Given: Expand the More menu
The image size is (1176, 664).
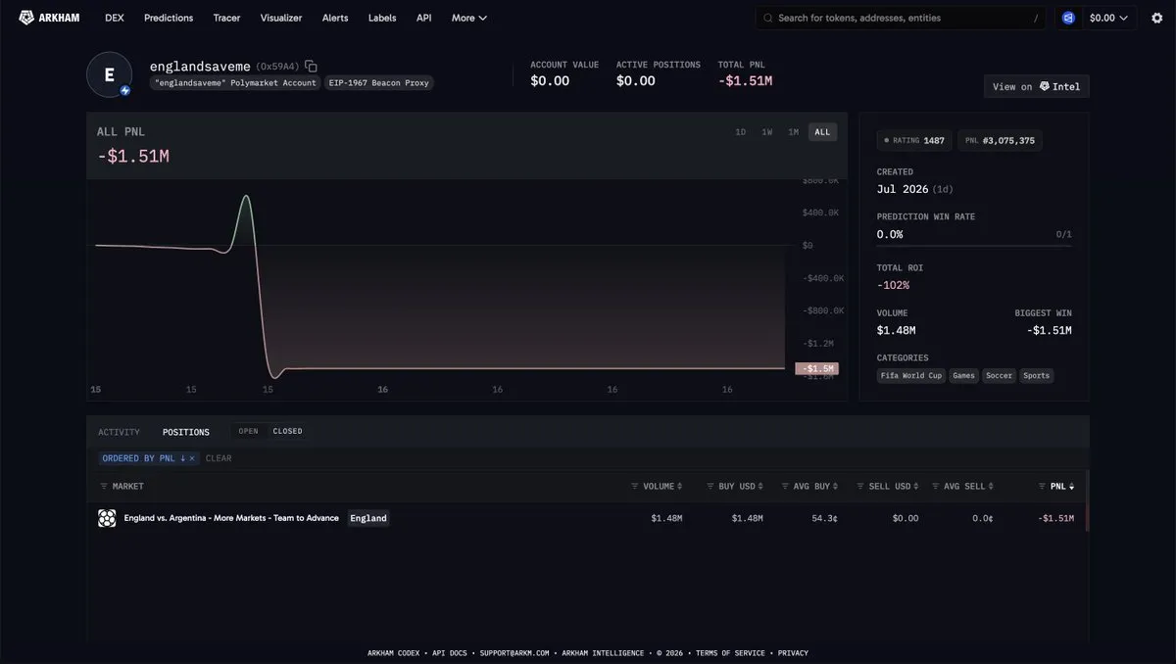Looking at the screenshot, I should point(468,18).
